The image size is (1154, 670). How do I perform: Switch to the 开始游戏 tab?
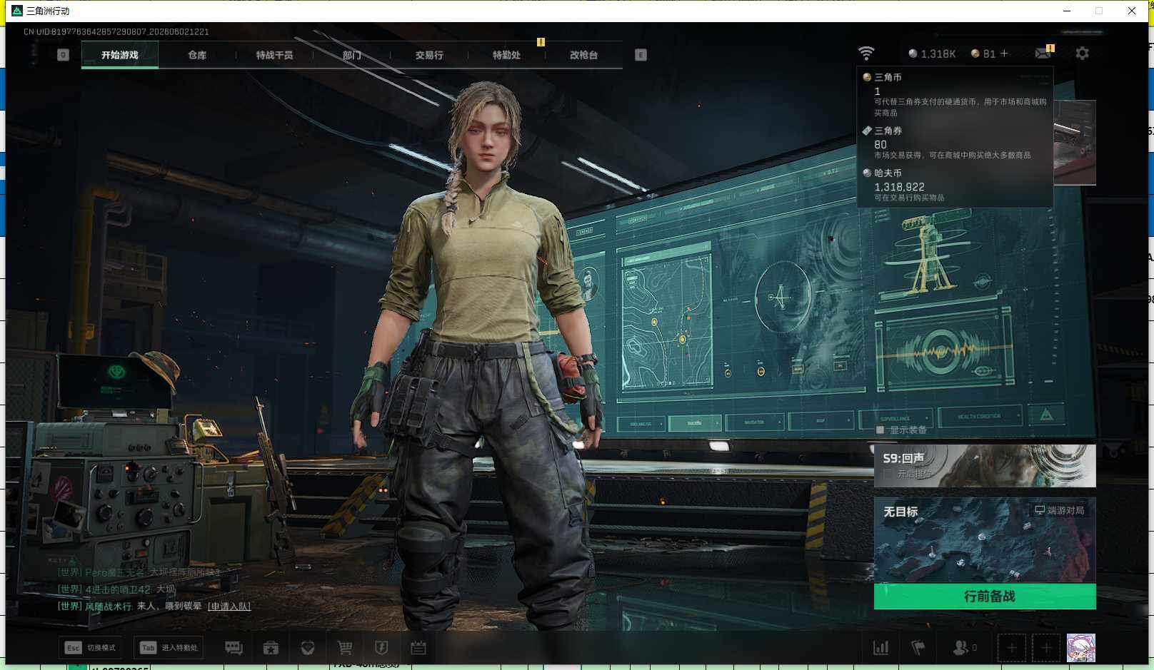120,55
